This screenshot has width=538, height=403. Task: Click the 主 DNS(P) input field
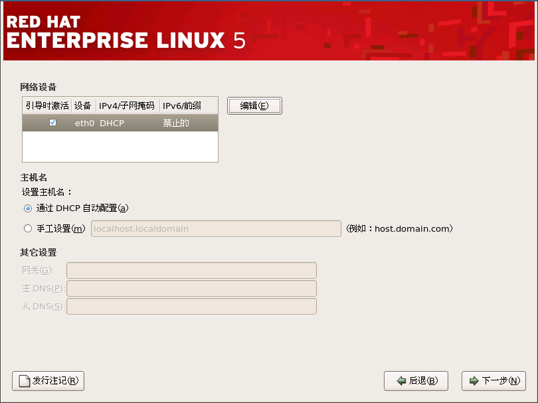(x=191, y=288)
